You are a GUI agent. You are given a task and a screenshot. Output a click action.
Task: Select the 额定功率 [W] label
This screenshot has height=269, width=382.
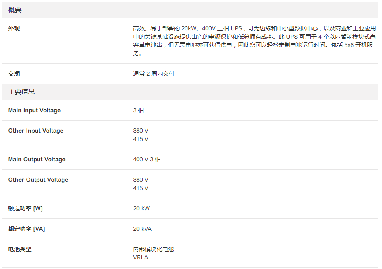click(x=25, y=208)
